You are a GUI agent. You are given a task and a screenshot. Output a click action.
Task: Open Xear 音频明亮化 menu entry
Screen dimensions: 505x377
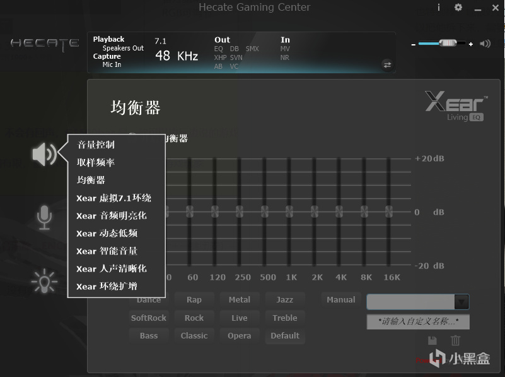112,216
